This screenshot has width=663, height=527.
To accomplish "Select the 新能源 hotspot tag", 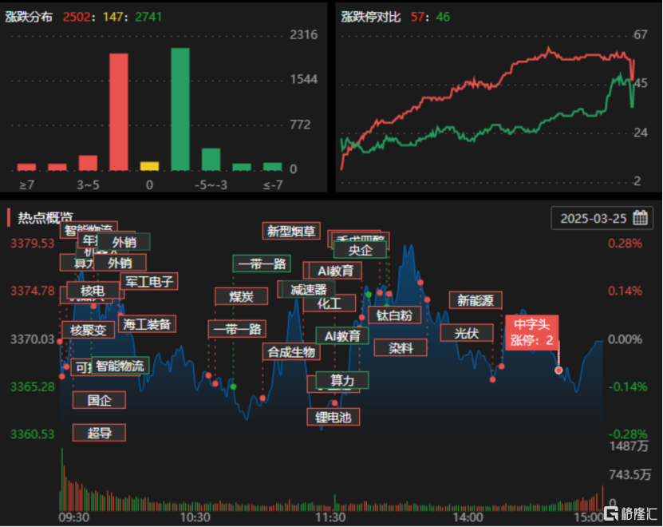I will 476,300.
